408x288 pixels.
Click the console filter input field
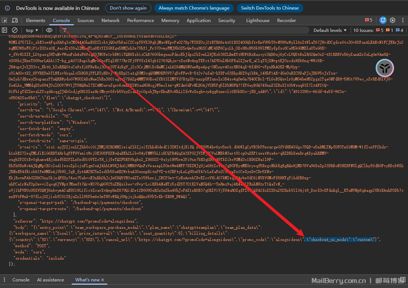click(x=185, y=30)
